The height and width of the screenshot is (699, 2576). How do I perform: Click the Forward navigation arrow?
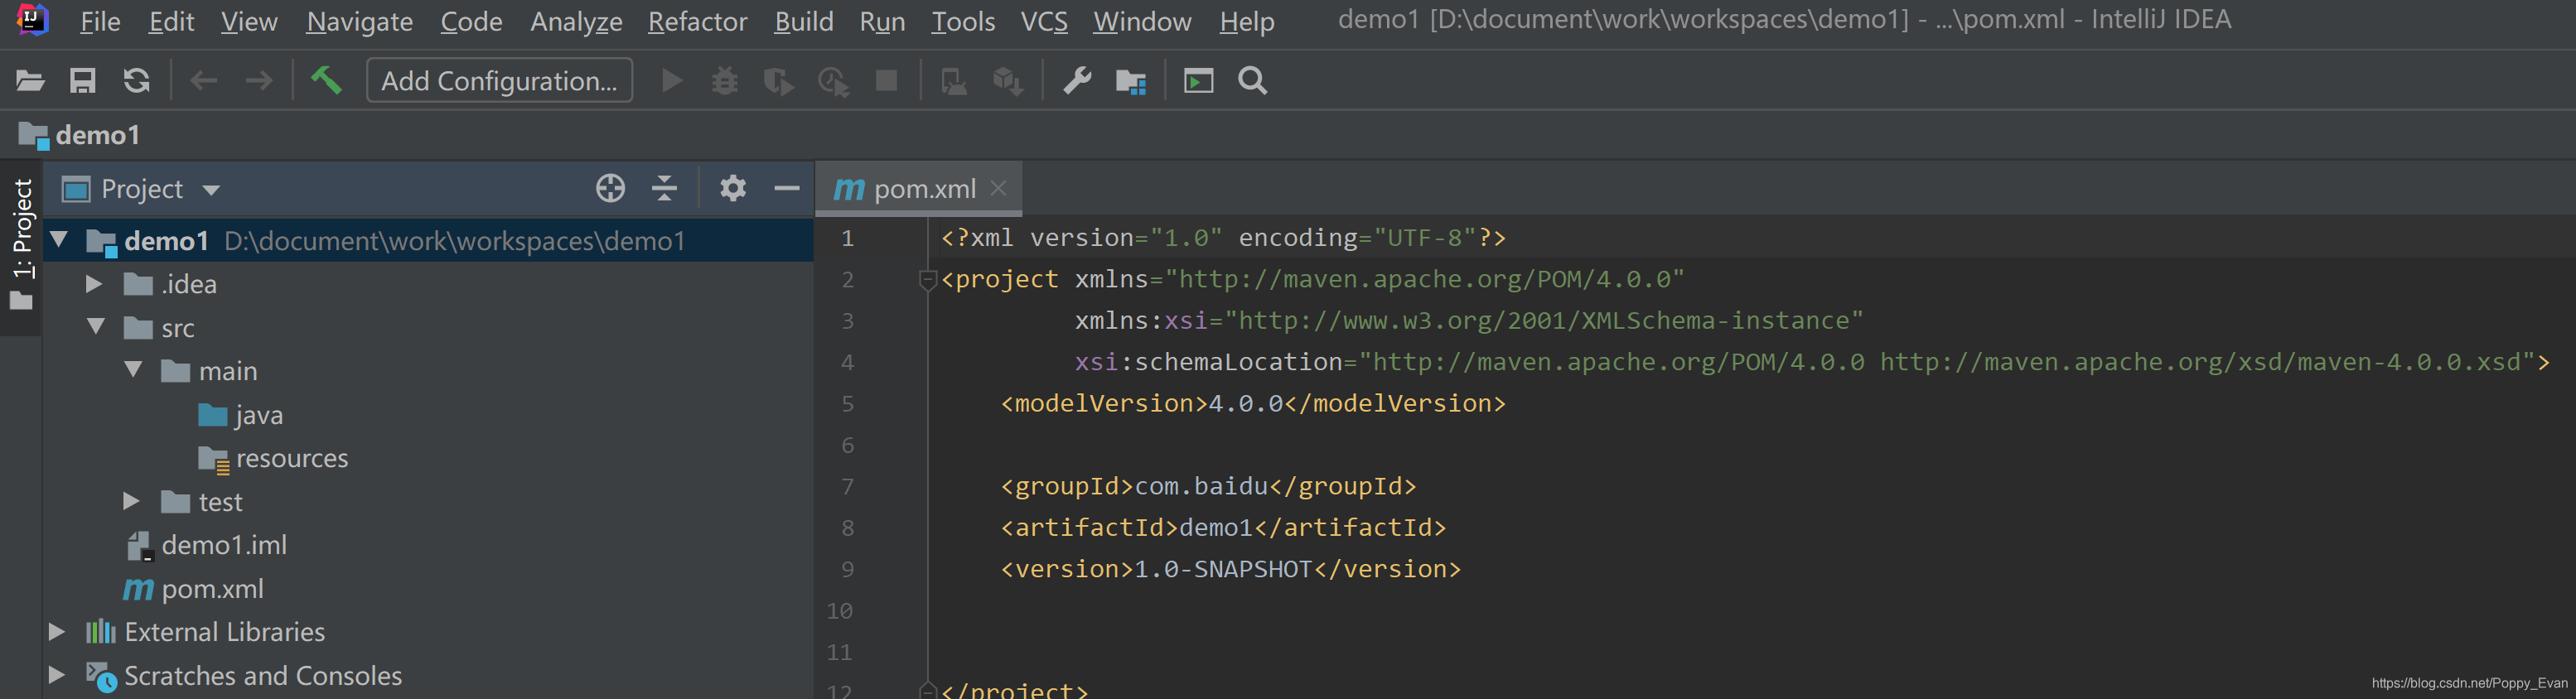point(259,81)
